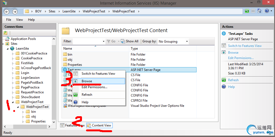Open the Group by No Grouping dropdown
The height and width of the screenshot is (137, 275).
(173, 42)
